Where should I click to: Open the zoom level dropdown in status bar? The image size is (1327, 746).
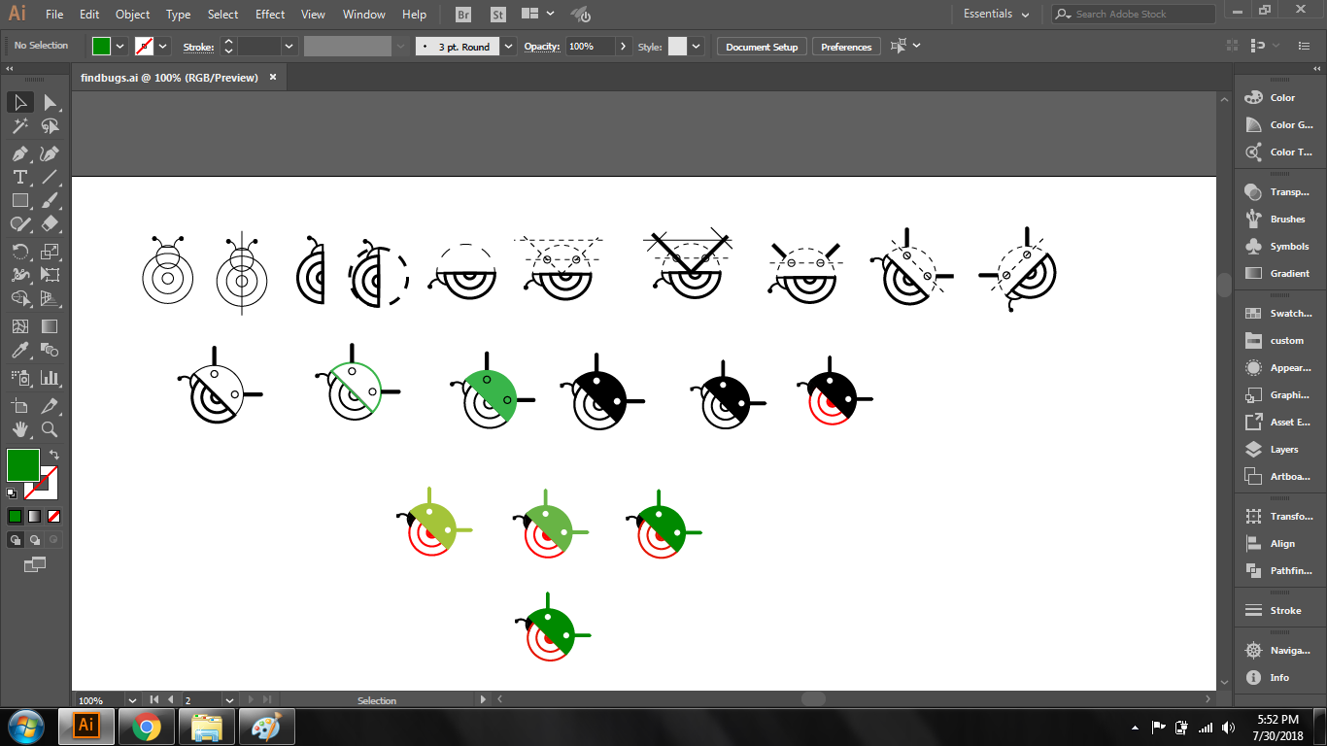132,699
